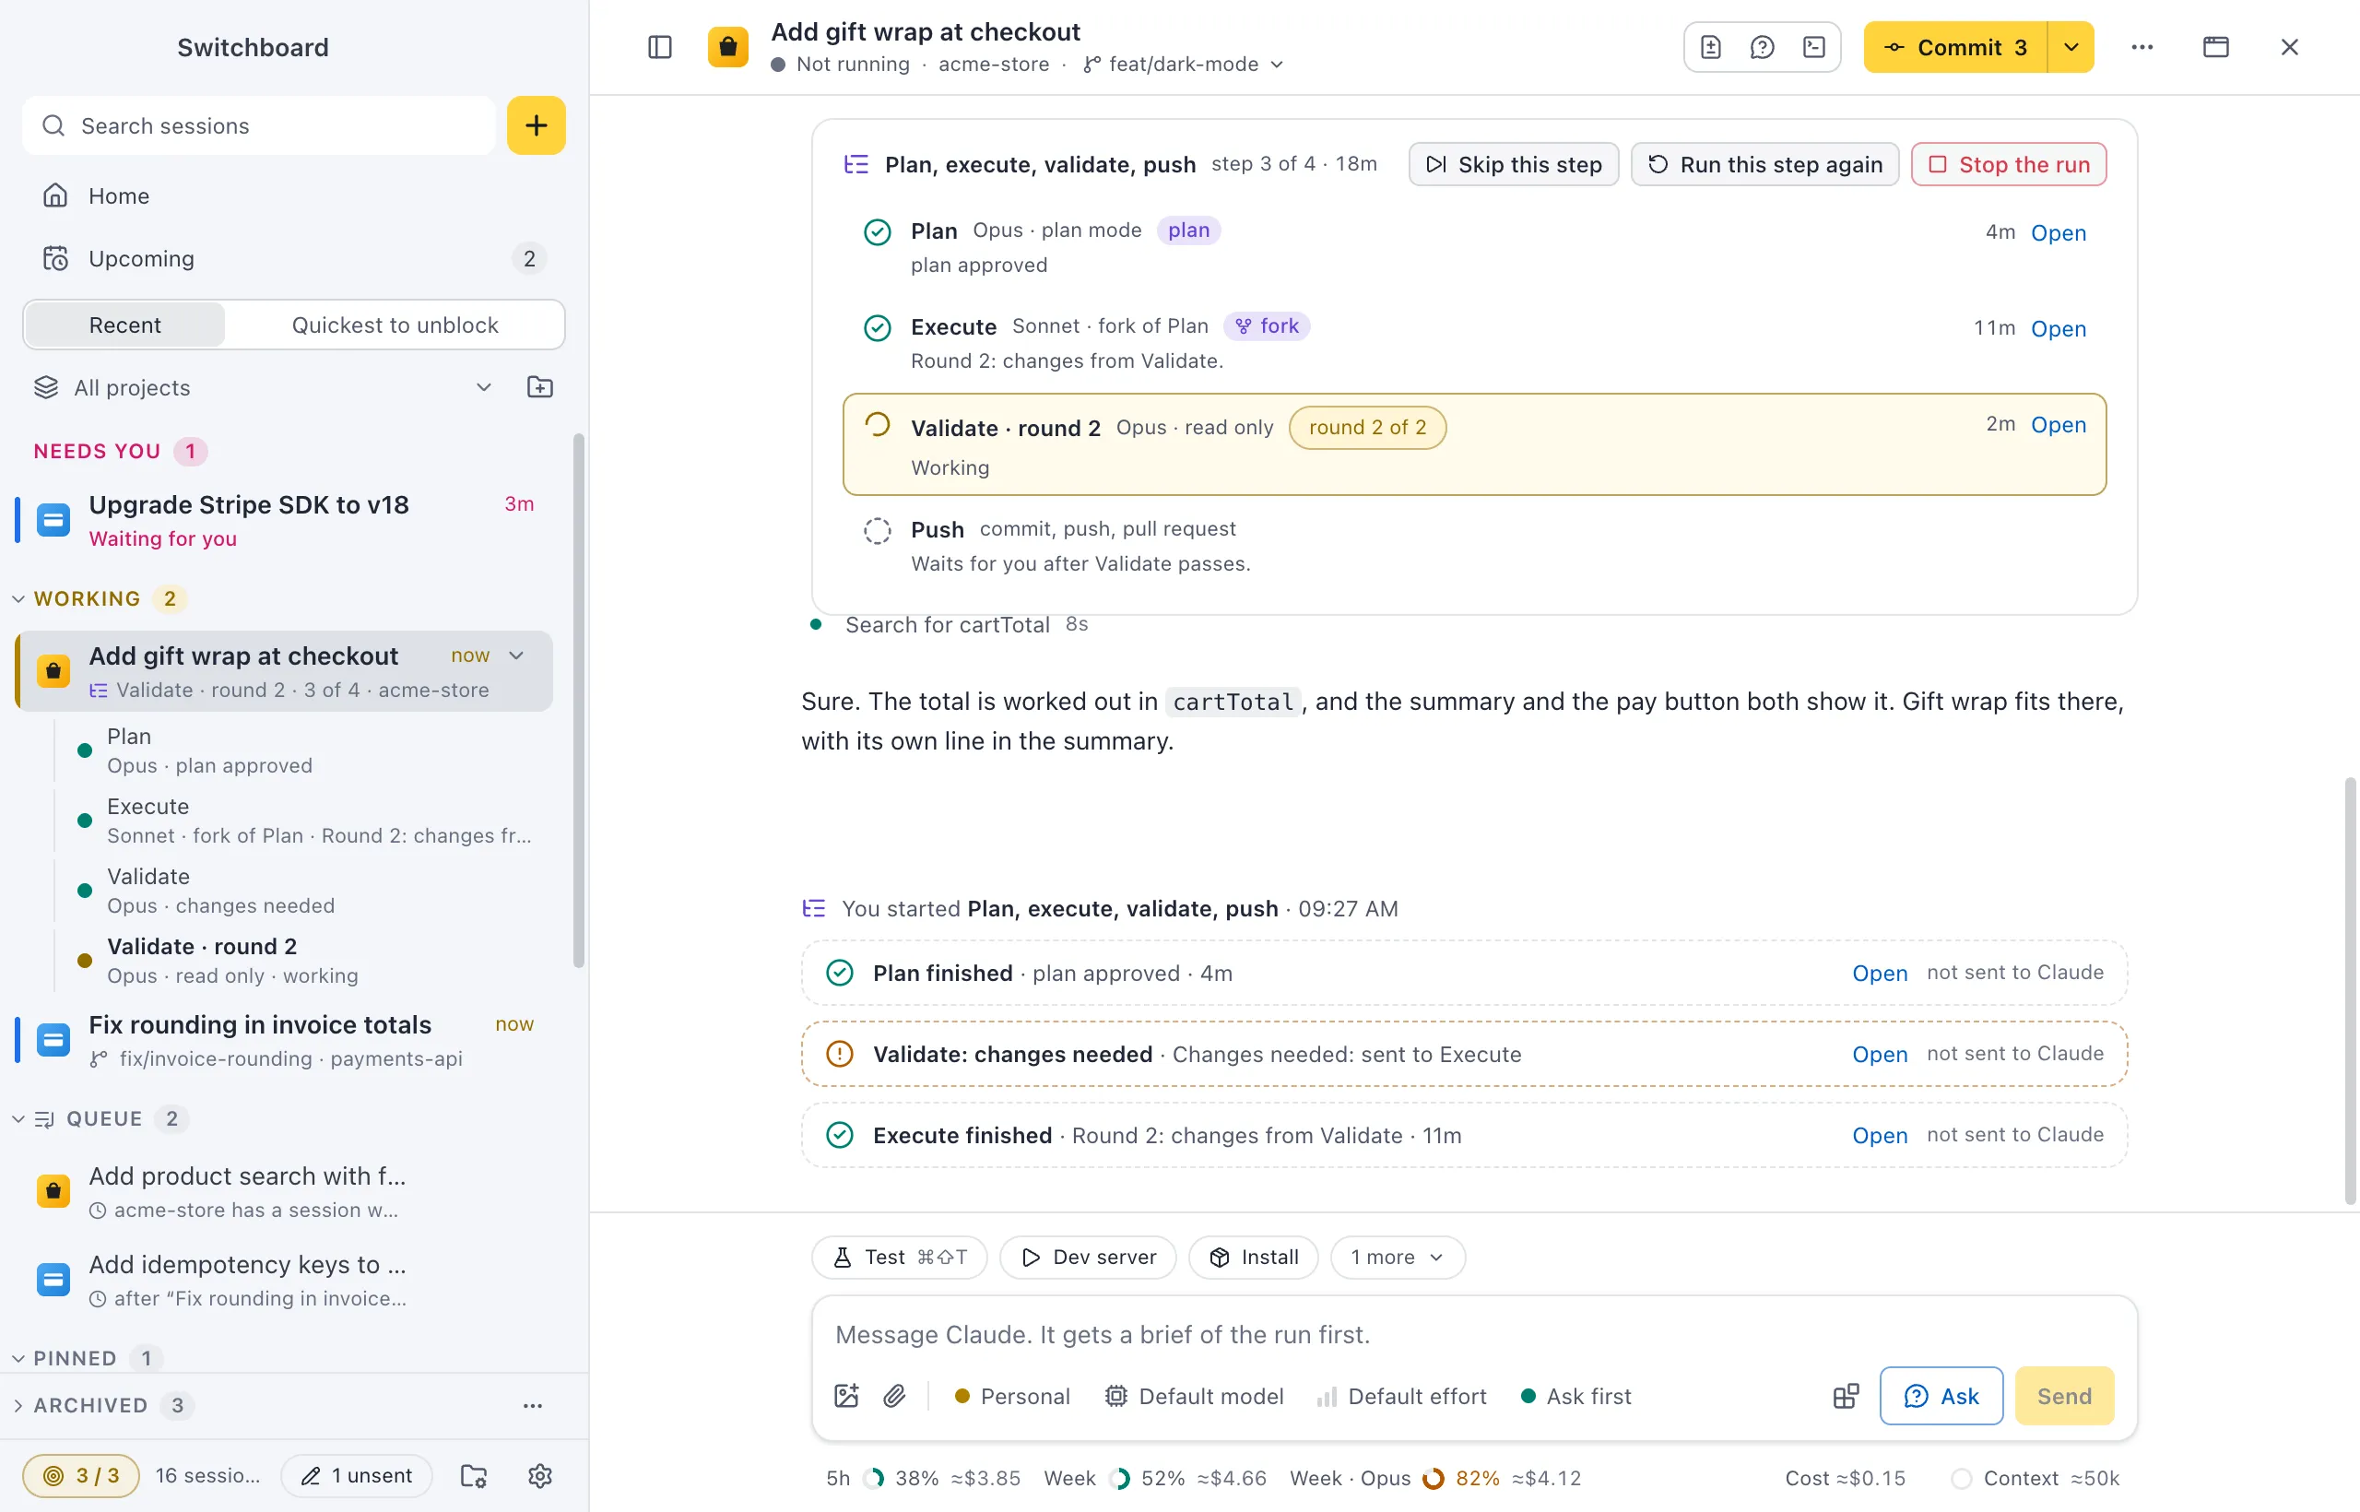2360x1512 pixels.
Task: Open the 1 more actions dropdown
Action: [1397, 1257]
